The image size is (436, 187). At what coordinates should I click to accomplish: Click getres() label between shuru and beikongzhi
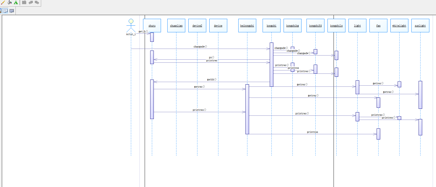click(x=199, y=87)
